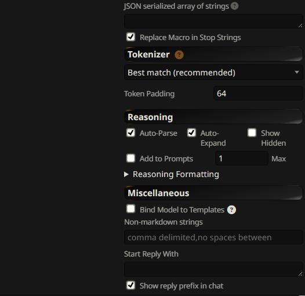Viewport: 305px width, 296px height.
Task: Click the tokenizer dropdown arrow
Action: (x=297, y=72)
